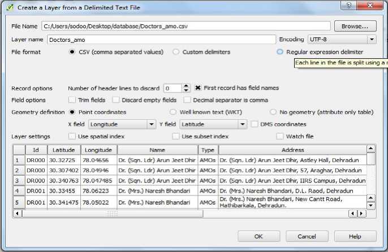388x252 pixels.
Task: Click the QGIS icon in title bar
Action: [8, 7]
